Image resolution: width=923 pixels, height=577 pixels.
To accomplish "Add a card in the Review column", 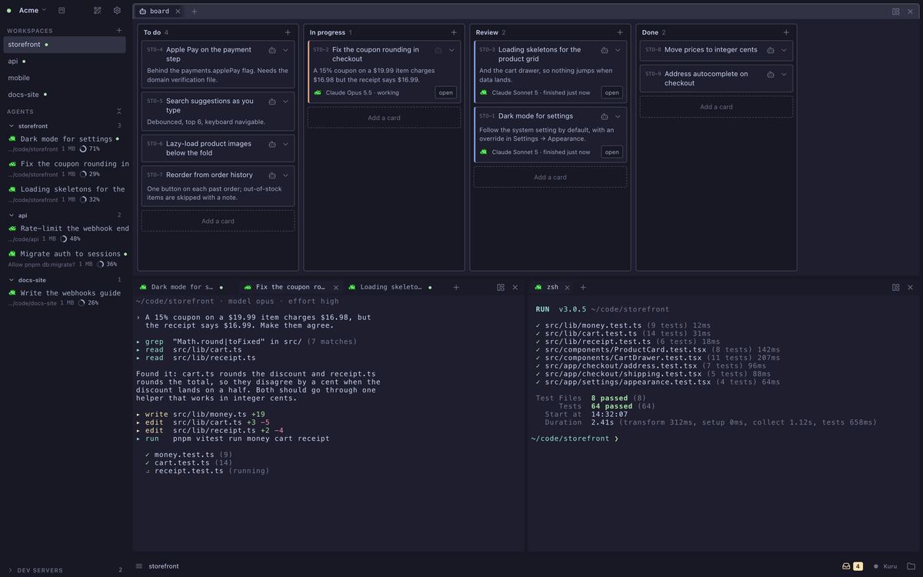I will tap(550, 177).
